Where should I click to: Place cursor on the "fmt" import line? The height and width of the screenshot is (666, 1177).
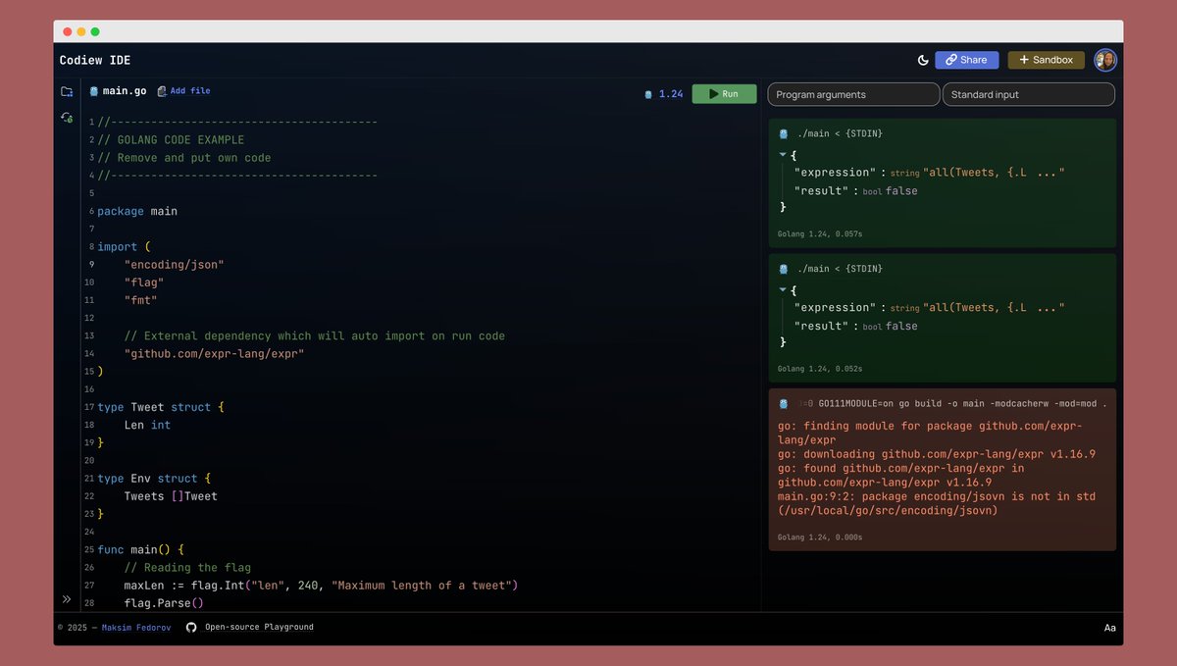[x=140, y=300]
